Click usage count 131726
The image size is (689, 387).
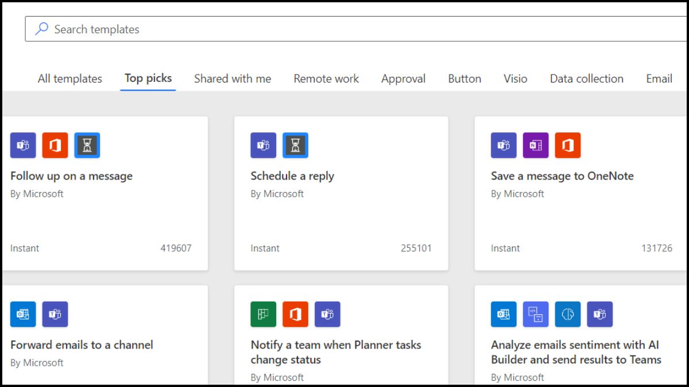coord(657,248)
